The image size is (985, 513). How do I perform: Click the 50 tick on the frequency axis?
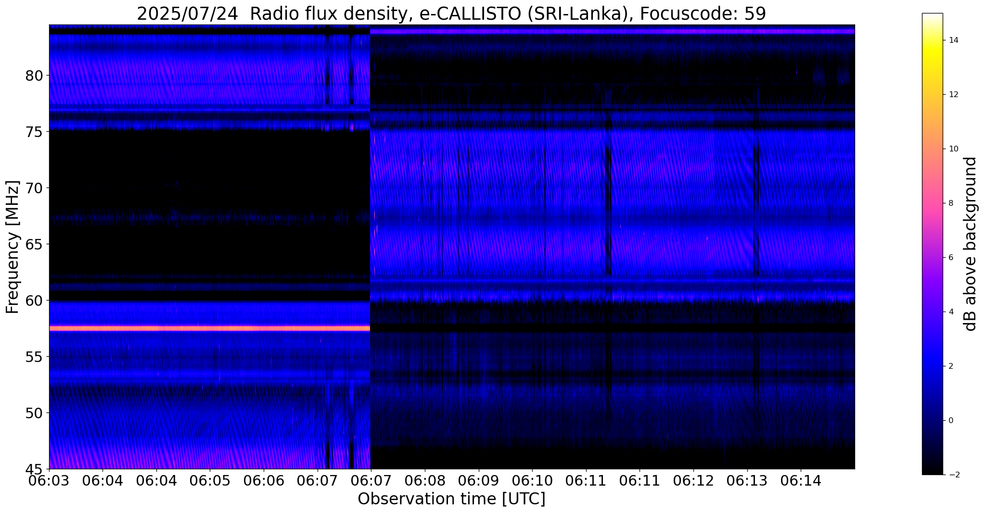tap(34, 413)
